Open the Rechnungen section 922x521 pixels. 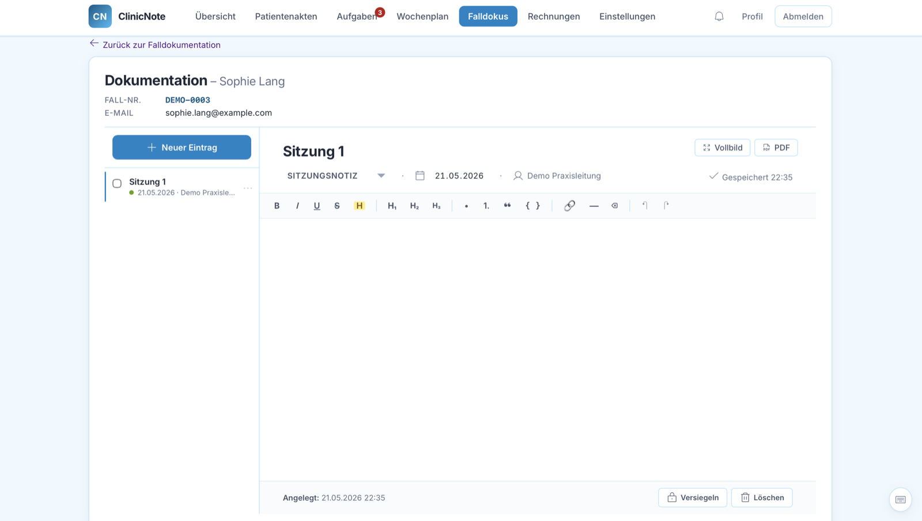click(554, 16)
